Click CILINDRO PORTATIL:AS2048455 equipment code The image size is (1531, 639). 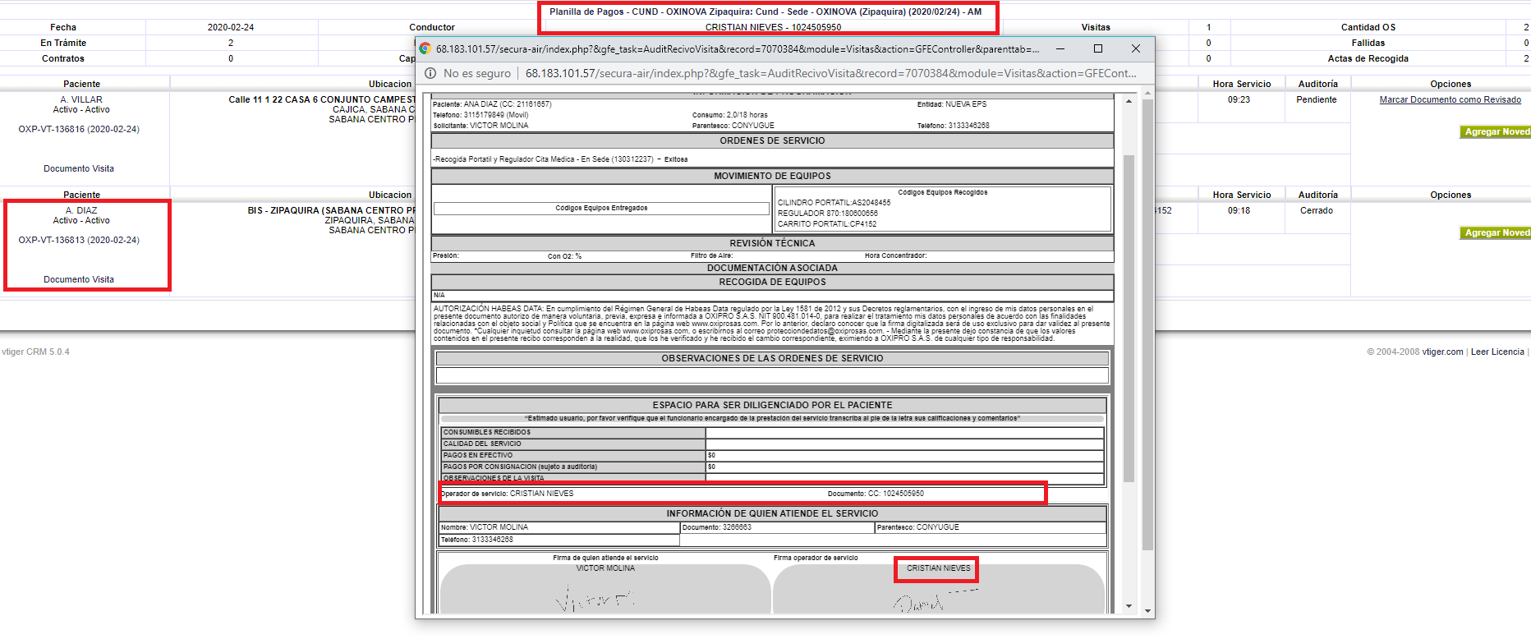pos(834,202)
